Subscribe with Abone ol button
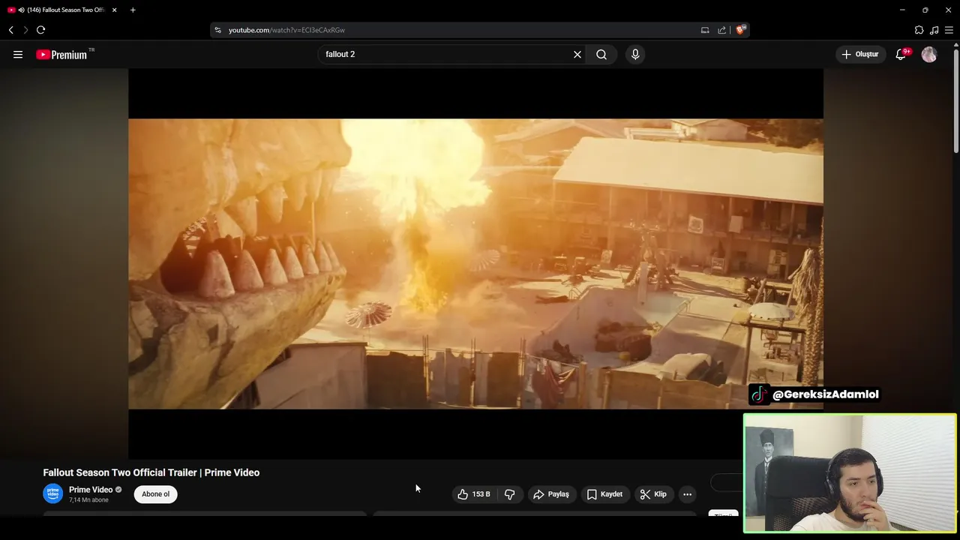960x540 pixels. click(x=156, y=494)
